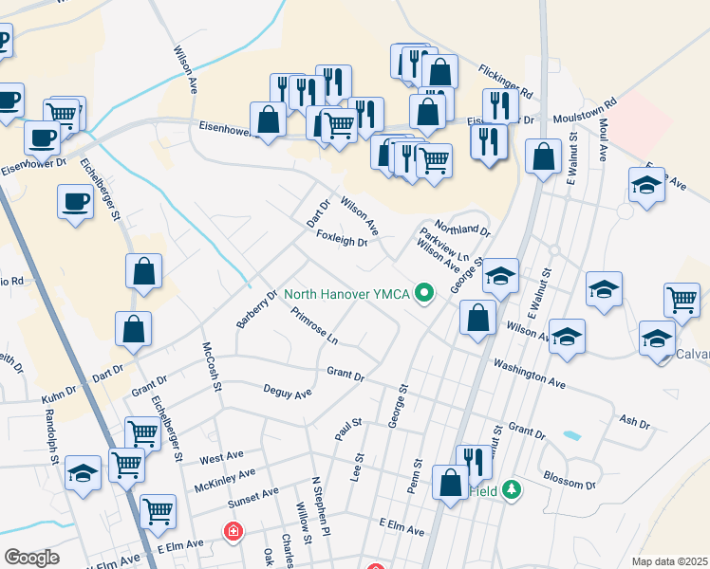
Task: Select the green park tree marker
Action: click(513, 489)
